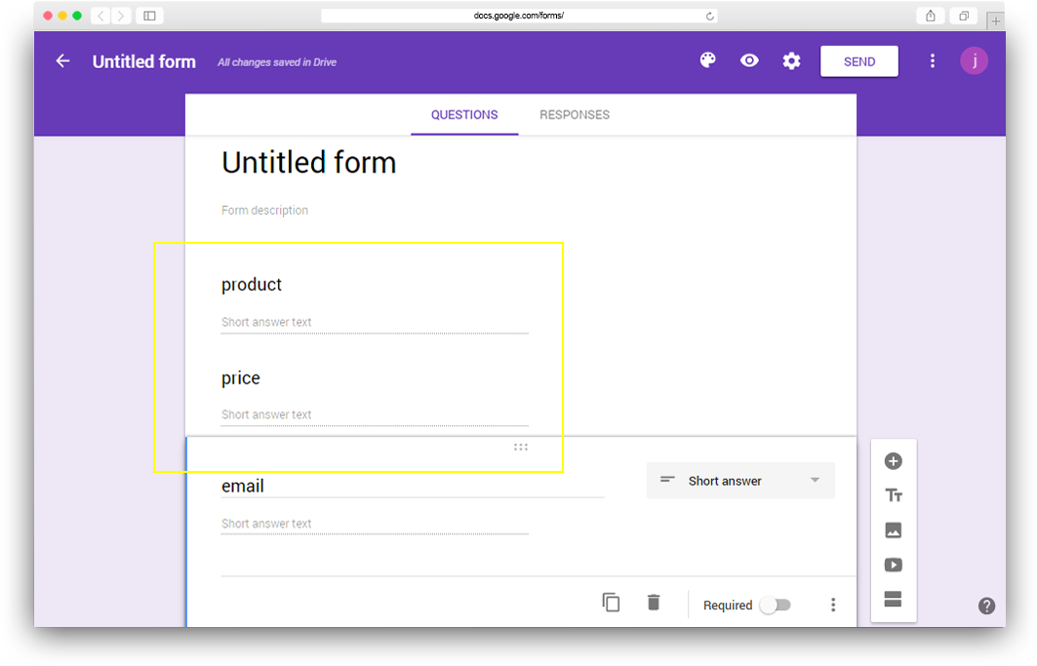Add a title and description block
This screenshot has width=1037, height=666.
pos(894,494)
